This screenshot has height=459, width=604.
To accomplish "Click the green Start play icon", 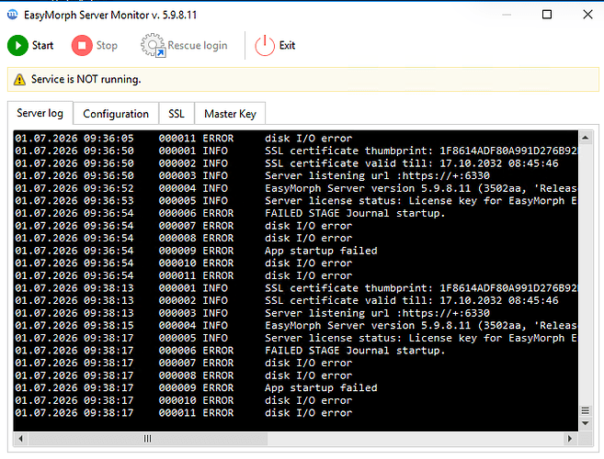I will [x=17, y=45].
